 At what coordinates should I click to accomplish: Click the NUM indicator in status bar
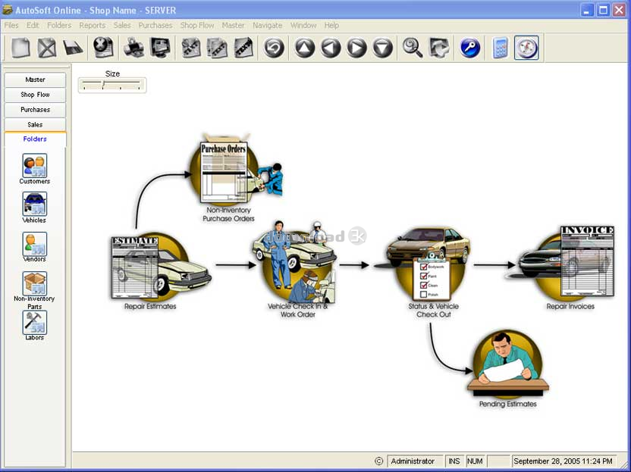pyautogui.click(x=475, y=461)
